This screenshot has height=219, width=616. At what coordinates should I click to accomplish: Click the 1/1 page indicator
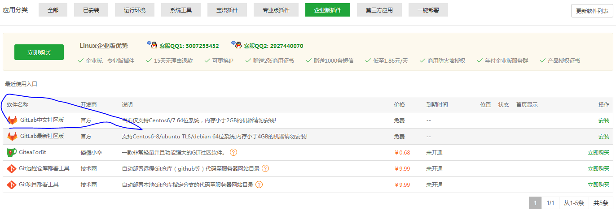pos(550,203)
